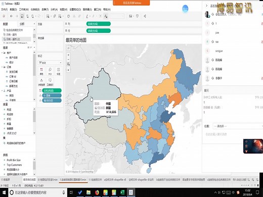Viewport: 263px width, 197px height.
Task: Zoom in with map plus button
Action: pos(68,55)
